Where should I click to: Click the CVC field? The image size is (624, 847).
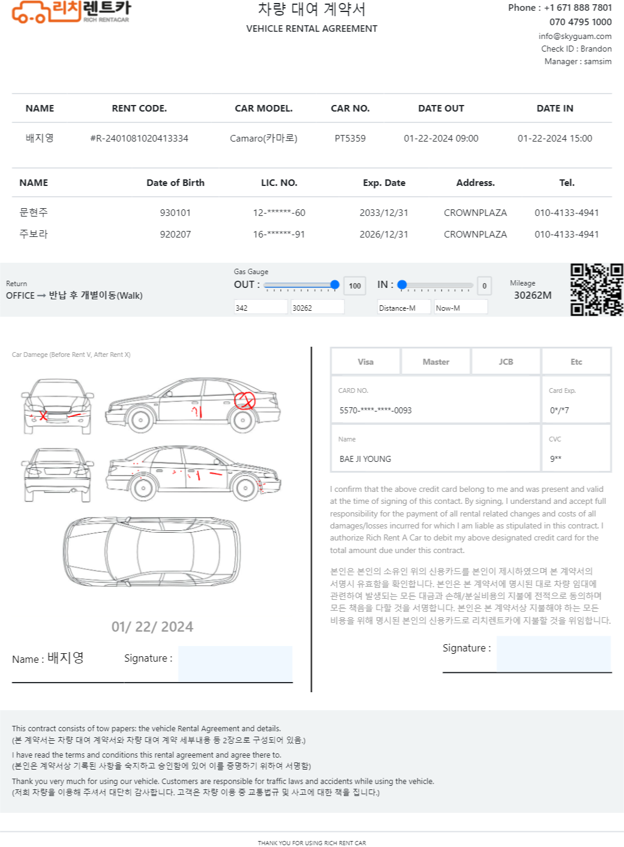(576, 447)
